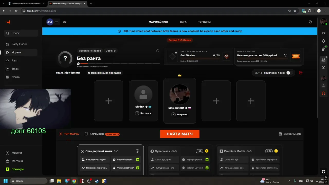Click the FACEIT logo in sidebar
This screenshot has height=185, width=329.
7,22
